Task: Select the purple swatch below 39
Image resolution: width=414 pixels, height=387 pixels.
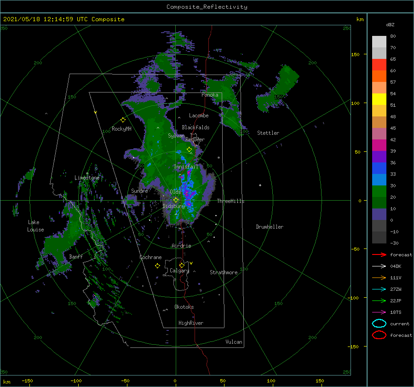Action: (379, 157)
